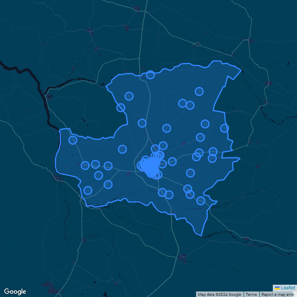297x297 pixels.
Task: Click the Ukrainian flag icon beside Leaflet
Action: [277, 288]
